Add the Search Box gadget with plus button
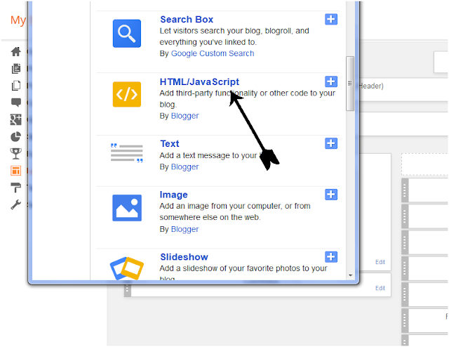This screenshot has height=347, width=449. pyautogui.click(x=331, y=20)
